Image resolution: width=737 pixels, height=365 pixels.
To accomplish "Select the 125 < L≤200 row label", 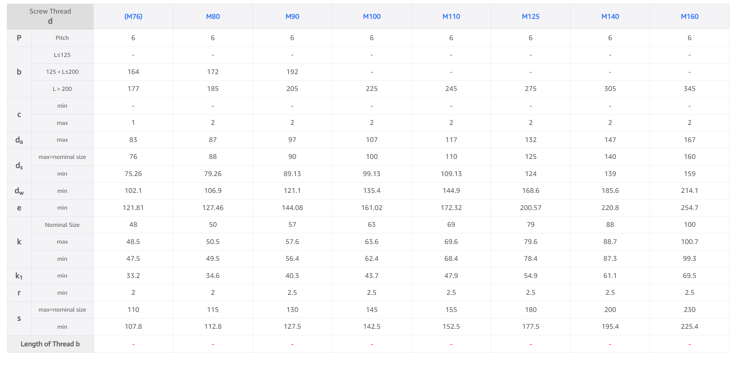I will tap(62, 72).
